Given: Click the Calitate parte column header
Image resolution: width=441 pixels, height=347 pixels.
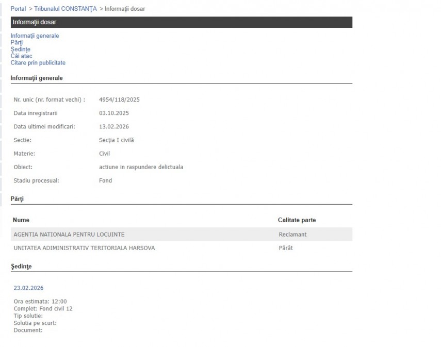Looking at the screenshot, I should pos(297,220).
